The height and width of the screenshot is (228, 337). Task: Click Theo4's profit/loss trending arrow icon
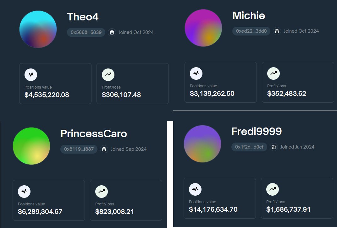click(x=108, y=75)
